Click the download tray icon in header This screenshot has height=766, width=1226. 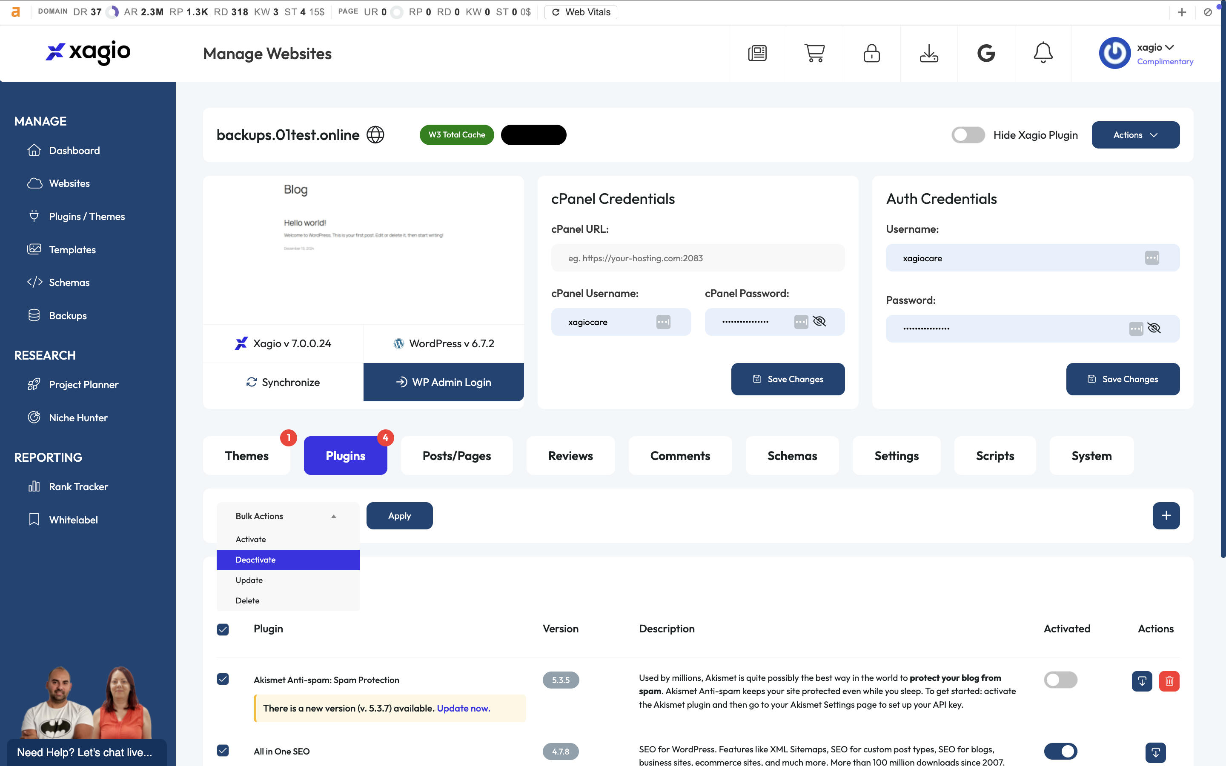click(x=928, y=53)
